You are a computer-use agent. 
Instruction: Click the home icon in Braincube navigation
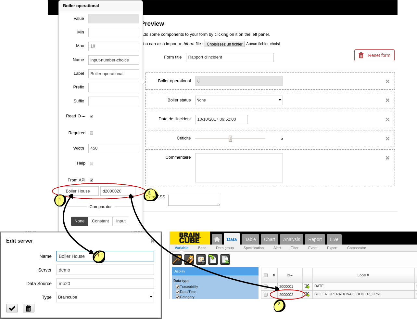click(217, 239)
